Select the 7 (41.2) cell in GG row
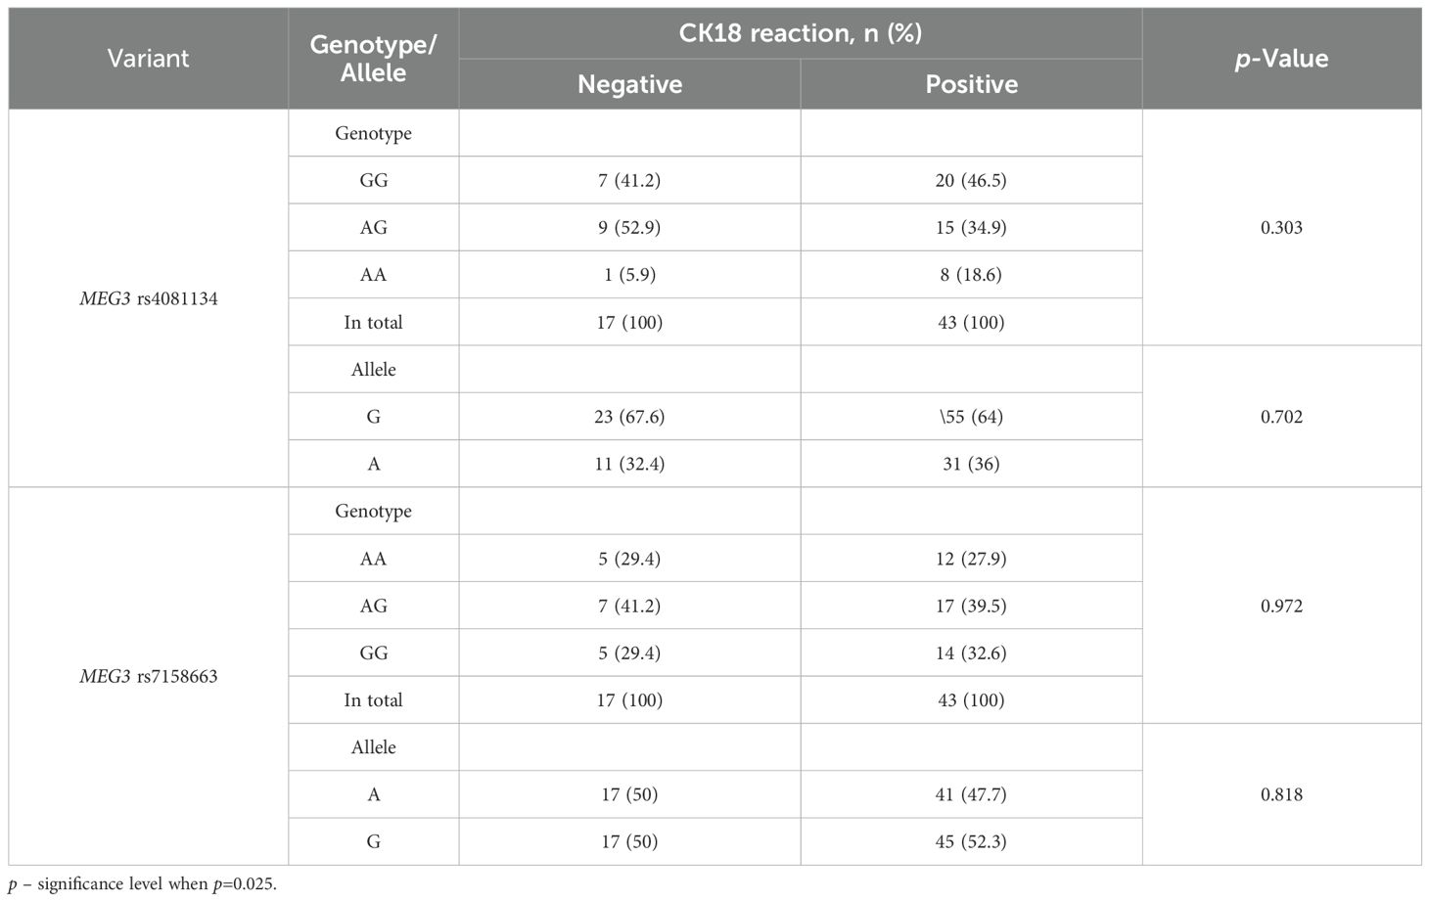This screenshot has width=1429, height=901. 629,180
